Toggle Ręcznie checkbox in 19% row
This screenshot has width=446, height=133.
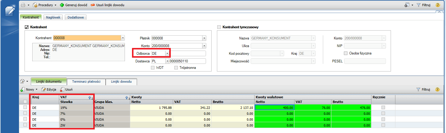pyautogui.click(x=383, y=108)
